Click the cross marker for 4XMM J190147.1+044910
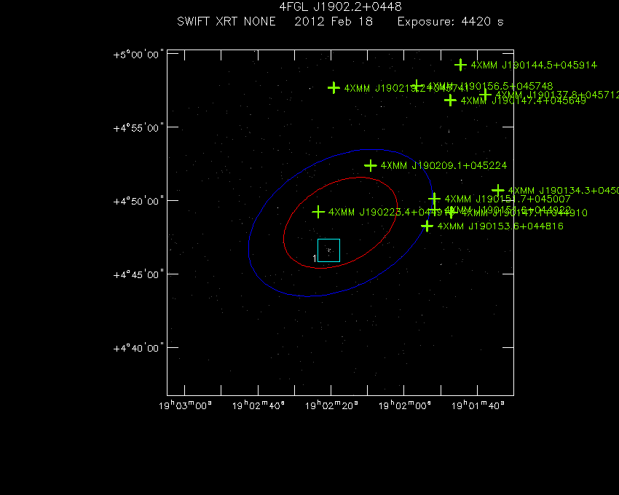Screen dimensions: 619x495 pos(451,213)
